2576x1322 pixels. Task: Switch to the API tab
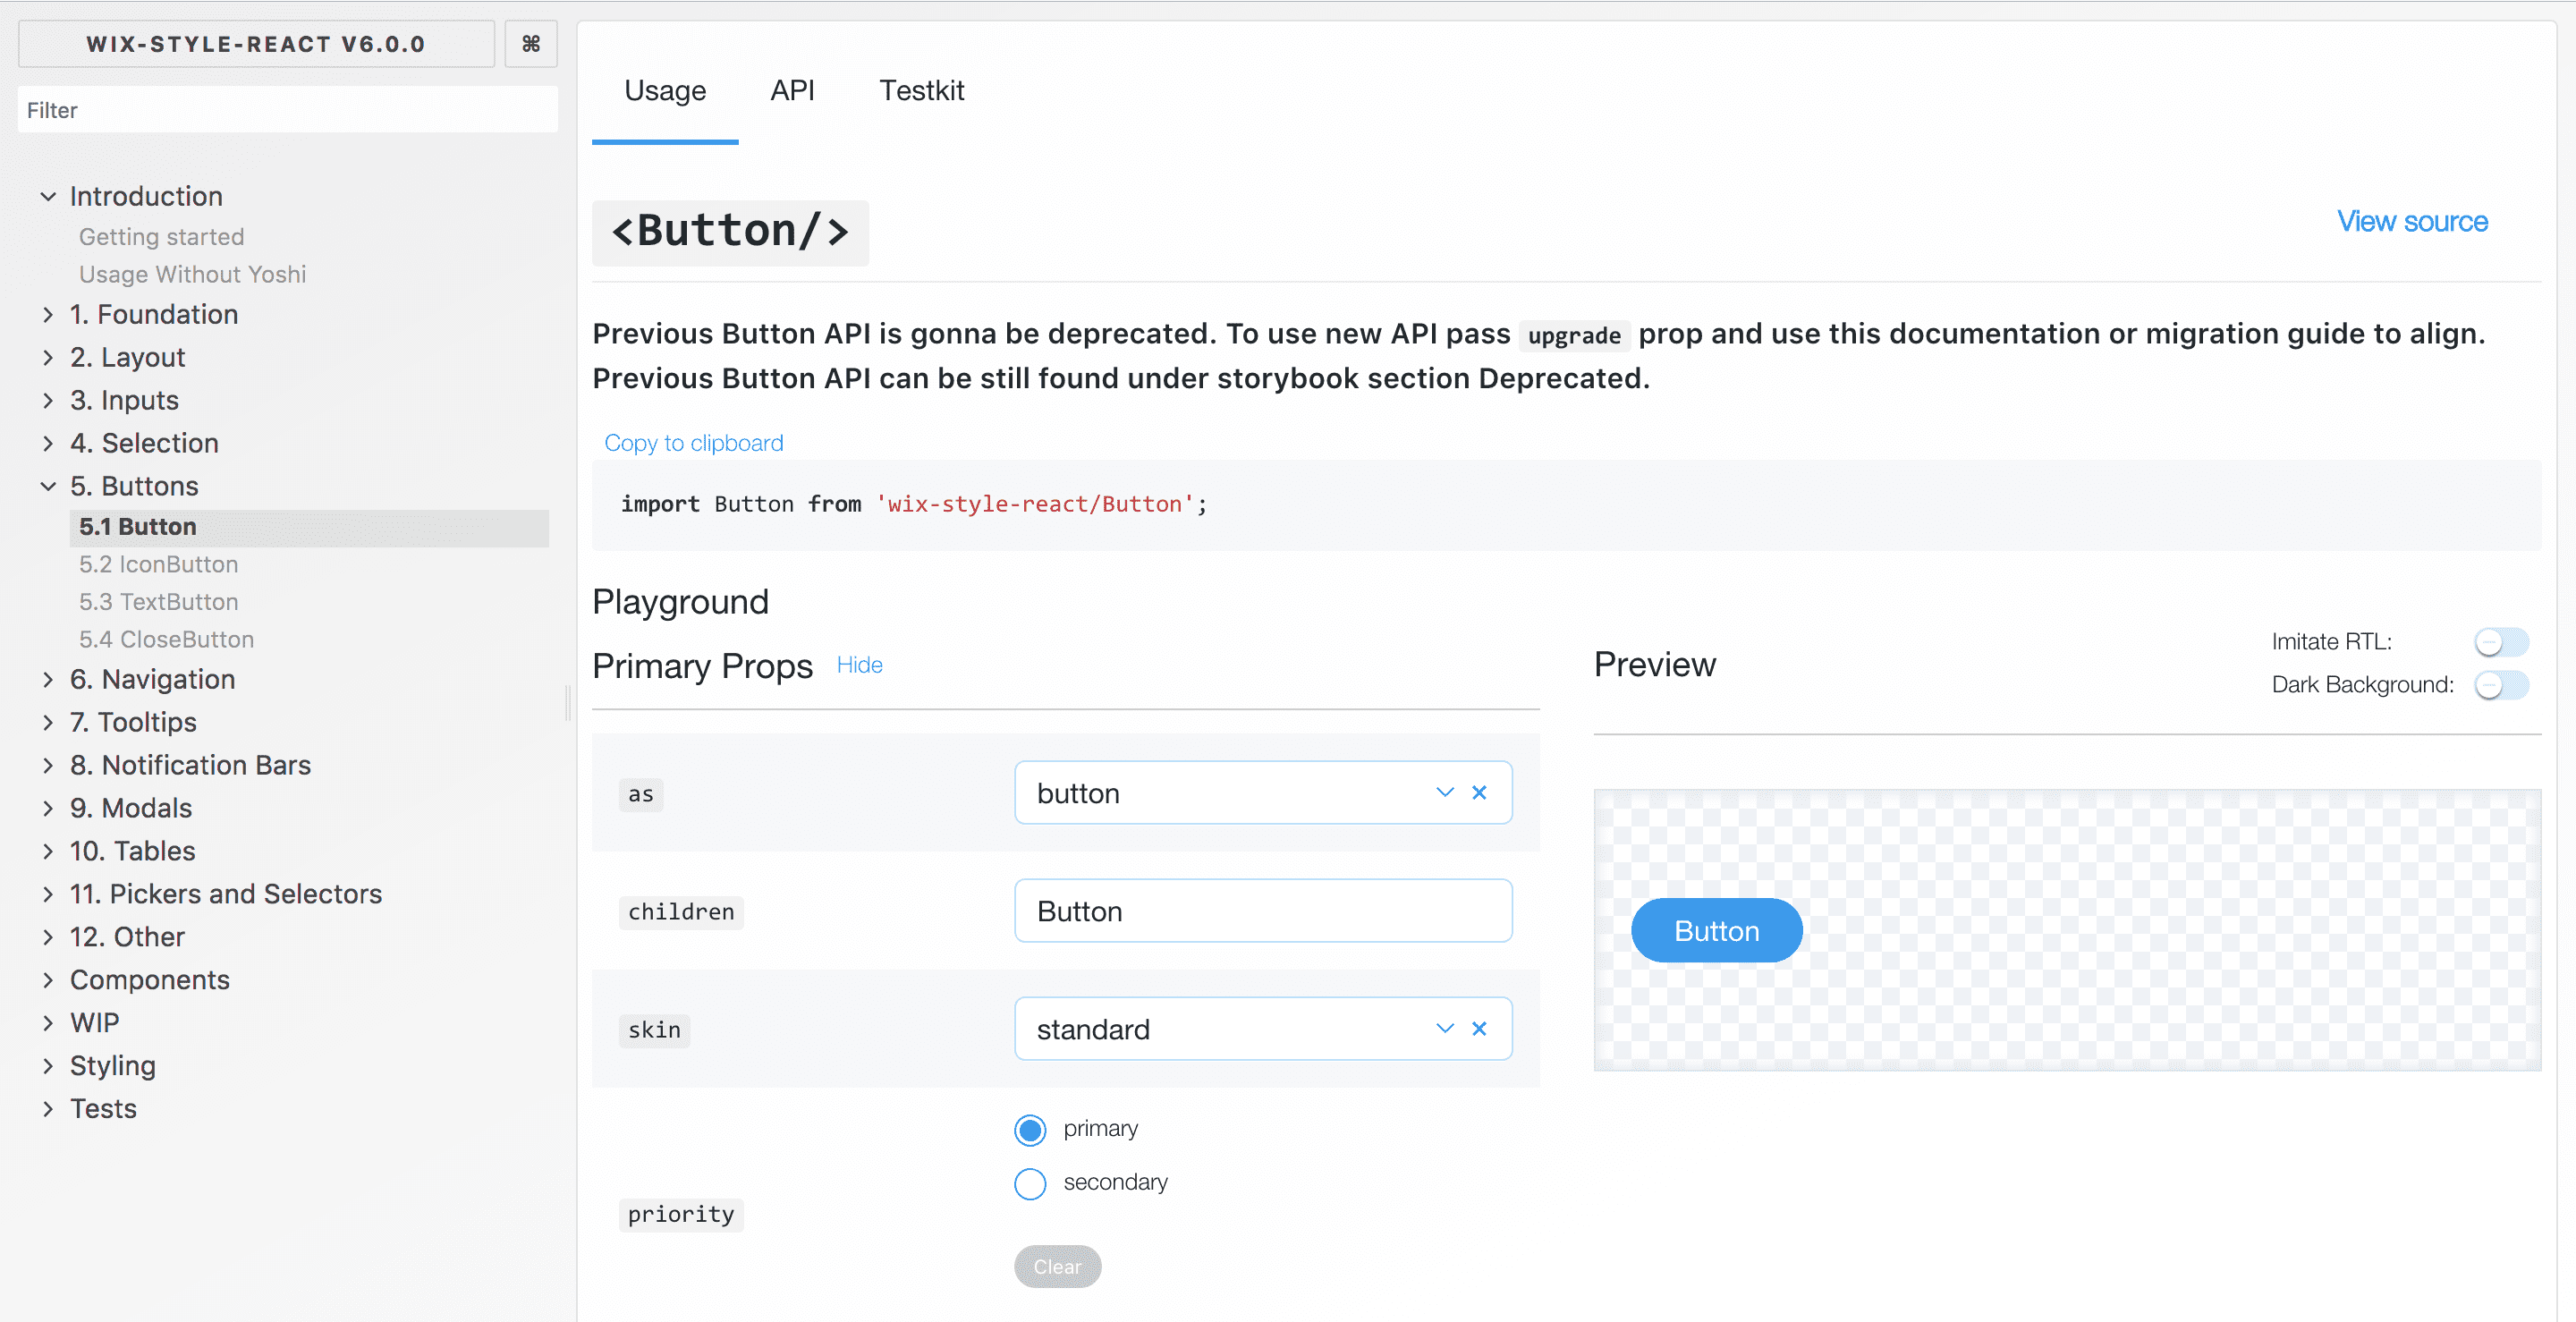point(792,91)
